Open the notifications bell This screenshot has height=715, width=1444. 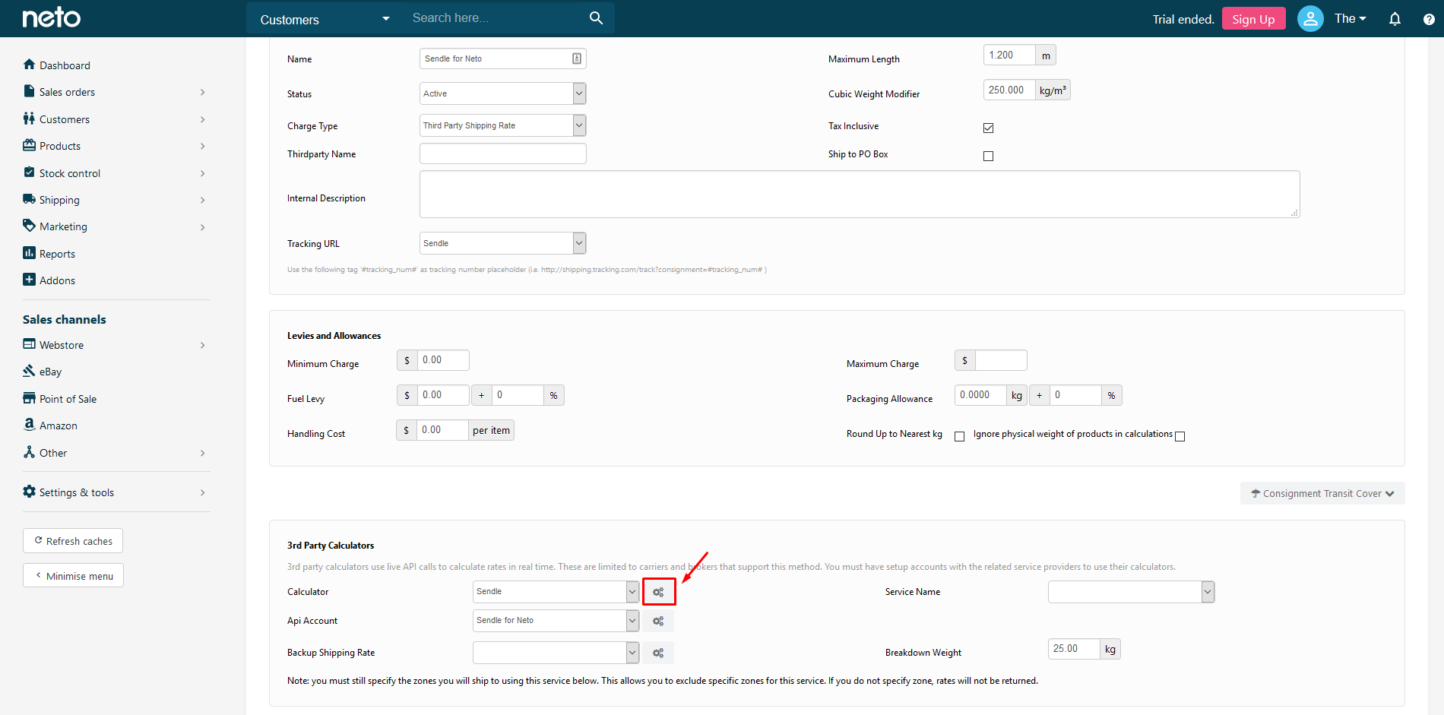point(1395,19)
